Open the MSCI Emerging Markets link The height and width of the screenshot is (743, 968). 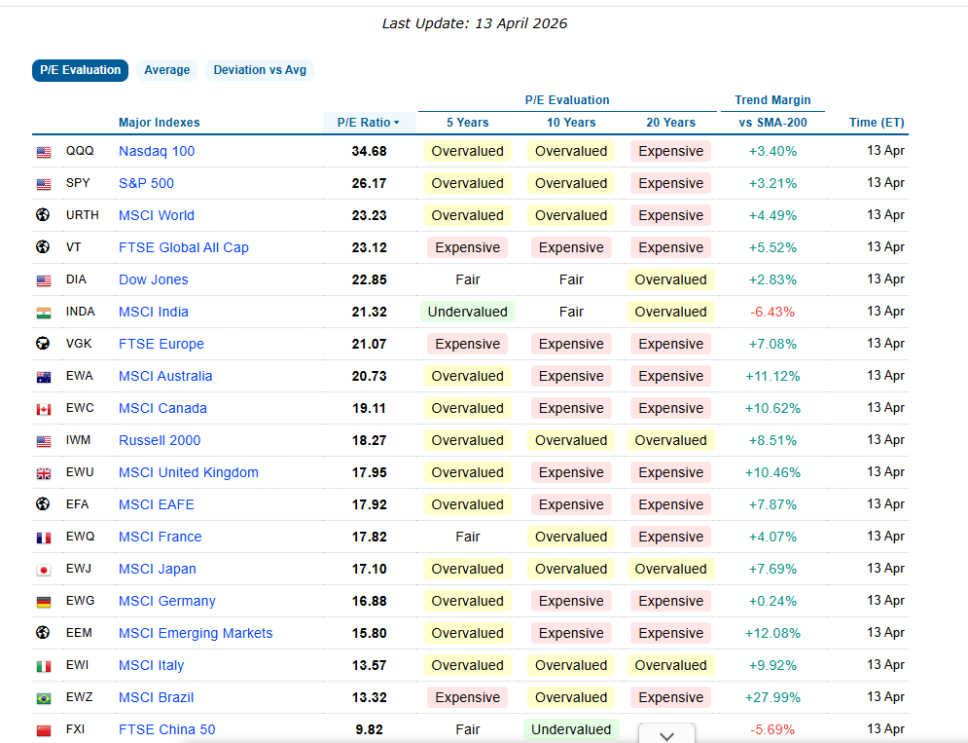point(196,633)
